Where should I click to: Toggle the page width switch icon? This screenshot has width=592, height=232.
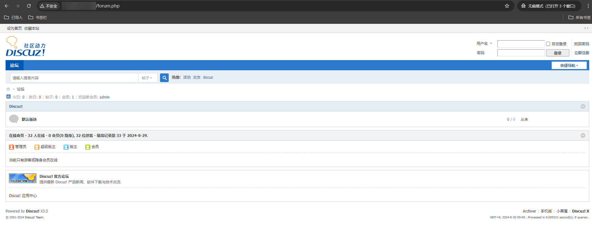click(x=586, y=28)
